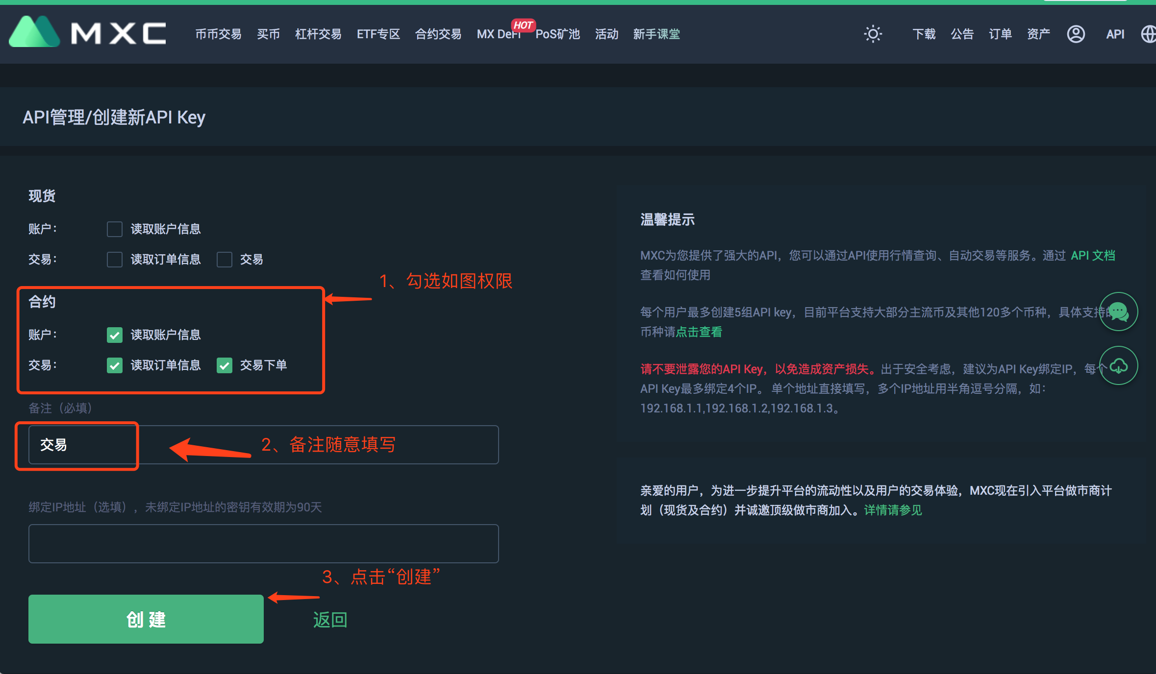The width and height of the screenshot is (1156, 674).
Task: Click 点击查看 supported coins link
Action: coord(699,332)
